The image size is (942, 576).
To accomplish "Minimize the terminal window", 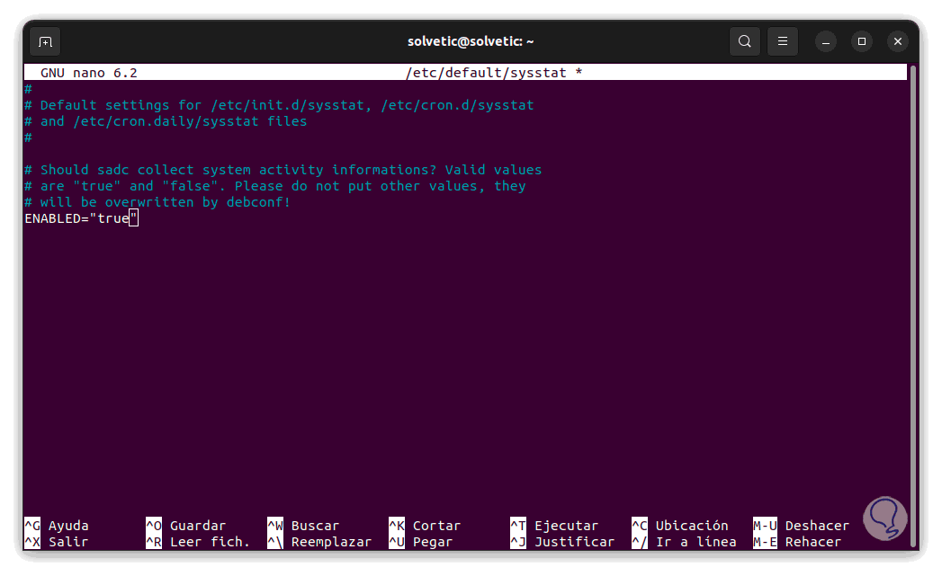I will click(x=825, y=41).
